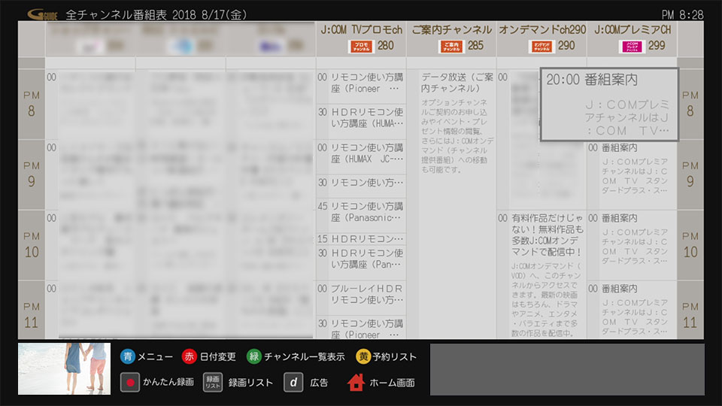Image resolution: width=722 pixels, height=406 pixels.
Task: Click the left PM 9 time marker
Action: click(x=32, y=175)
